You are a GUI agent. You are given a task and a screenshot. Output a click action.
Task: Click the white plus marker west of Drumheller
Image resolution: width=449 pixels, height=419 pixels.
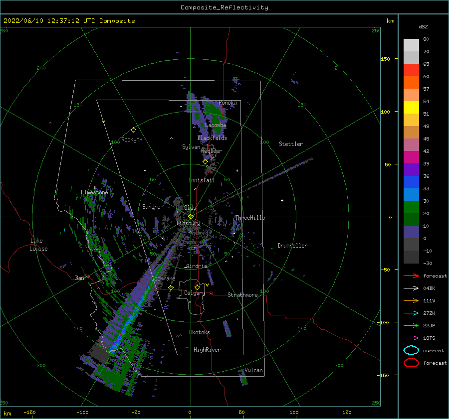(x=282, y=200)
